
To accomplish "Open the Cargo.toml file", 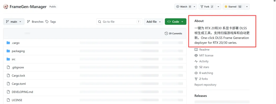I will tap(19, 84).
